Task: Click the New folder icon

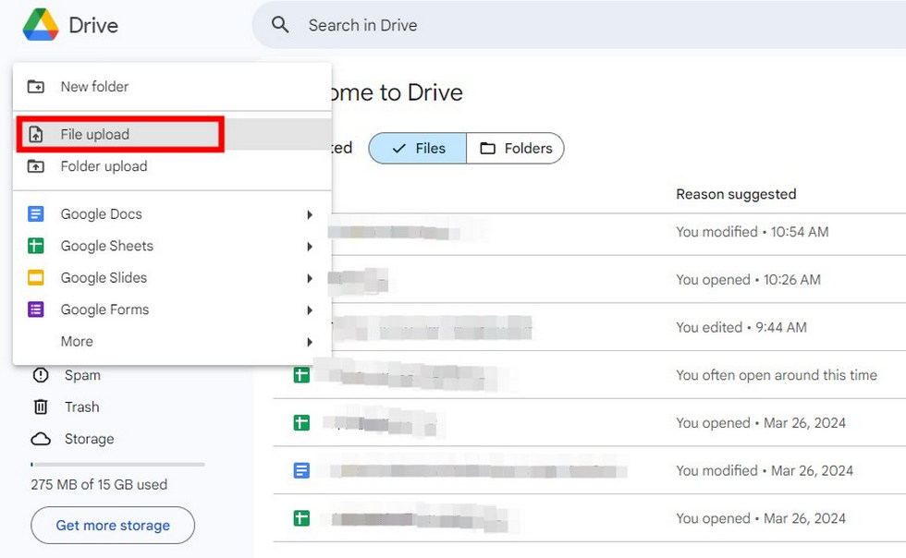Action: [36, 87]
